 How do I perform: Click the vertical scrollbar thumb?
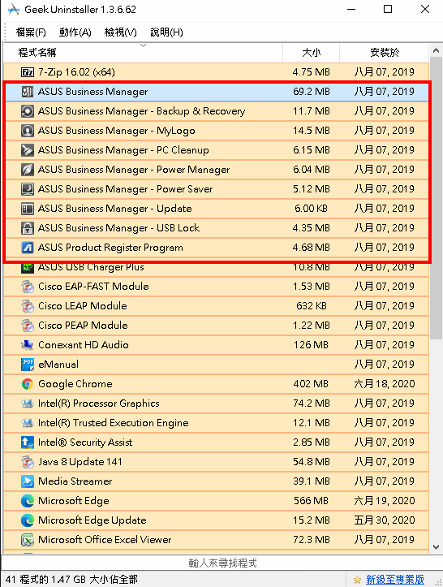point(436,198)
